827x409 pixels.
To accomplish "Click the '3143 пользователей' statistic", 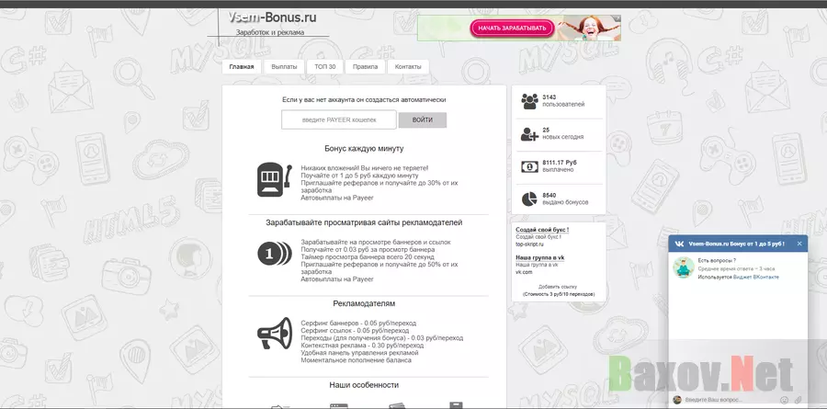I will [563, 101].
